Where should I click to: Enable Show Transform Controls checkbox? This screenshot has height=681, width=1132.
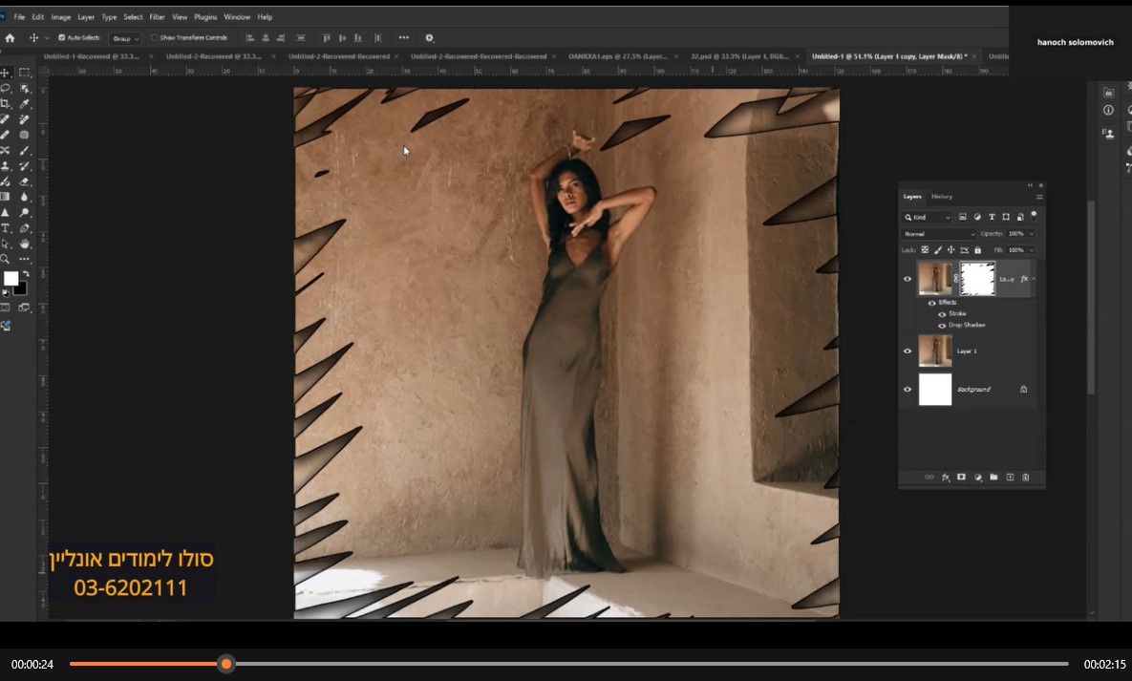point(154,38)
